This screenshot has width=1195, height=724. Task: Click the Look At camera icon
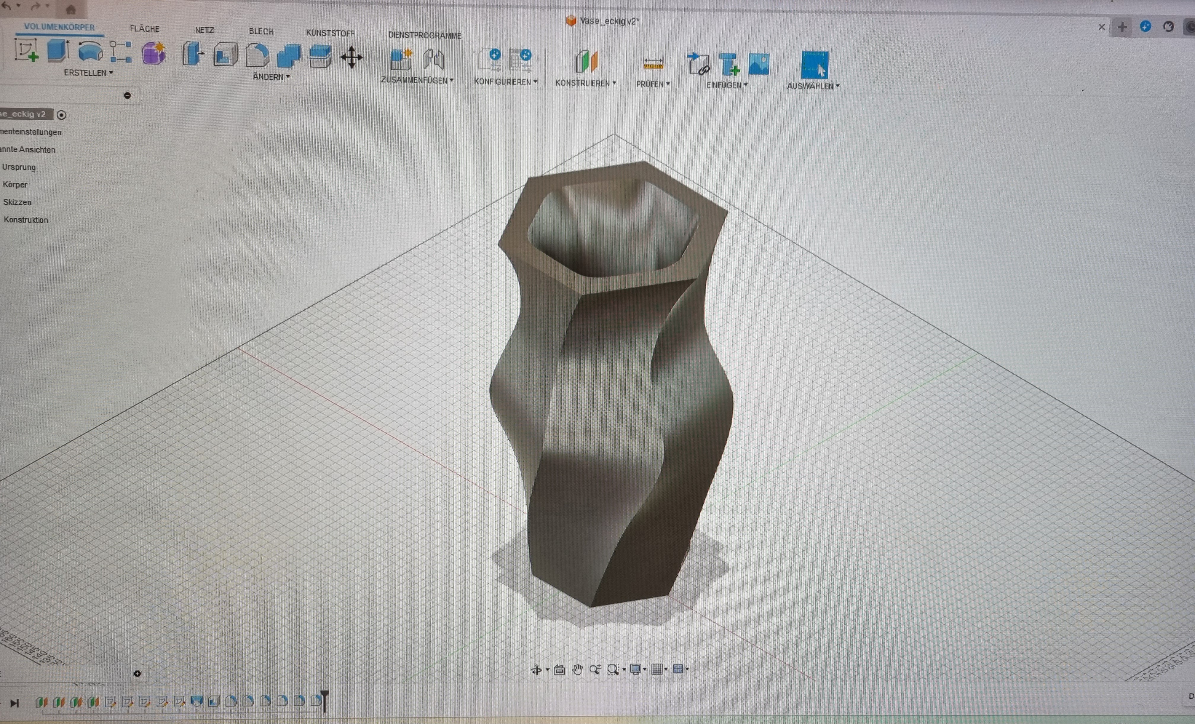pyautogui.click(x=559, y=670)
